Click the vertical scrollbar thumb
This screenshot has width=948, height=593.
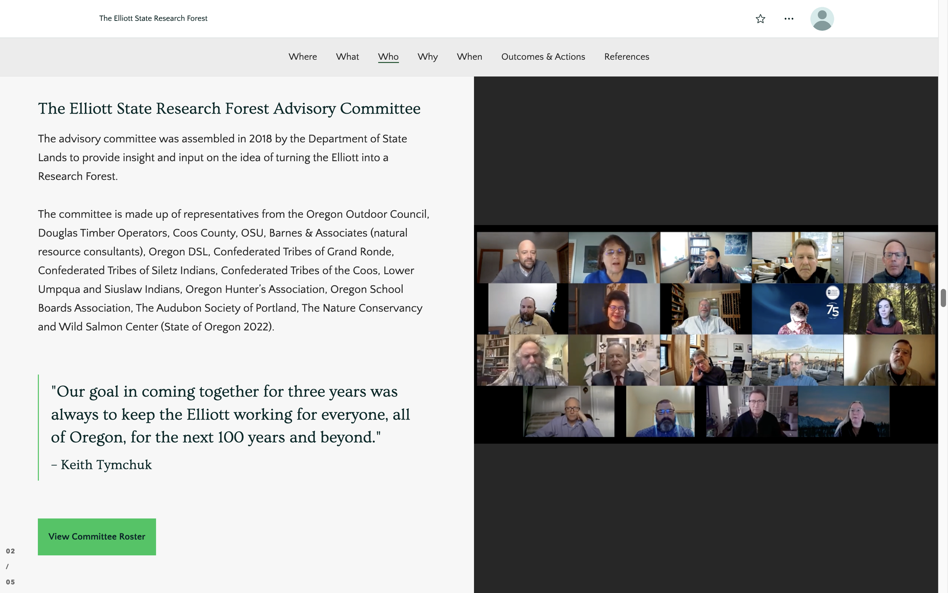point(943,298)
